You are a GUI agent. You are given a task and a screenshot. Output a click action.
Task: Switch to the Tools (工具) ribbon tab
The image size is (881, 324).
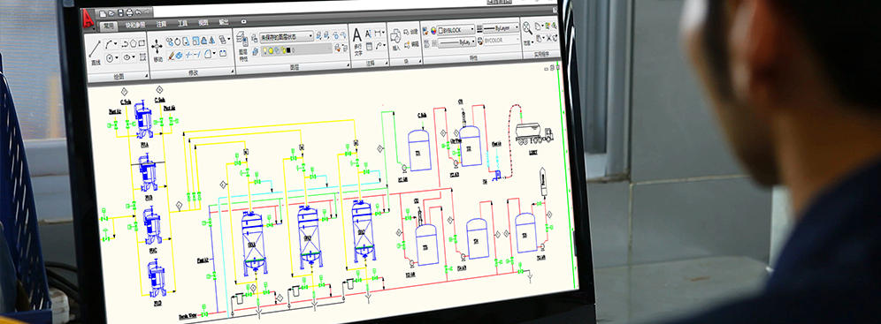182,23
